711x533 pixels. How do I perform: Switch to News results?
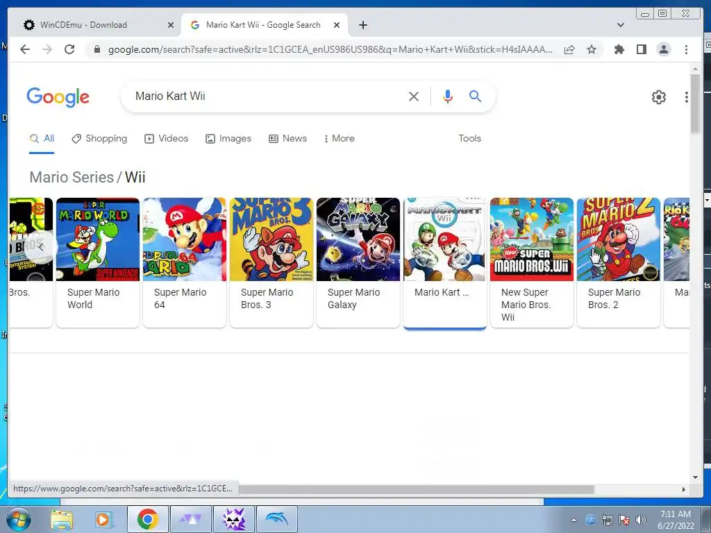click(x=287, y=139)
